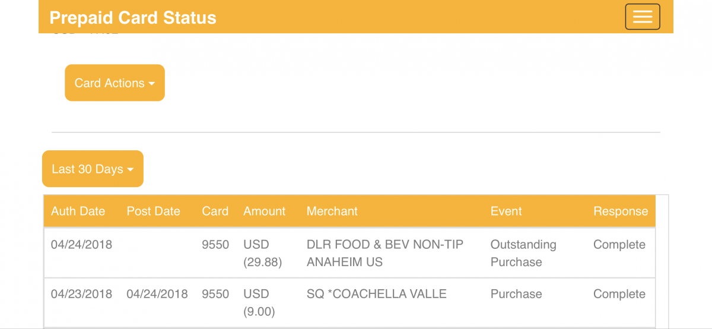712x329 pixels.
Task: Click the Event column header
Action: point(506,211)
